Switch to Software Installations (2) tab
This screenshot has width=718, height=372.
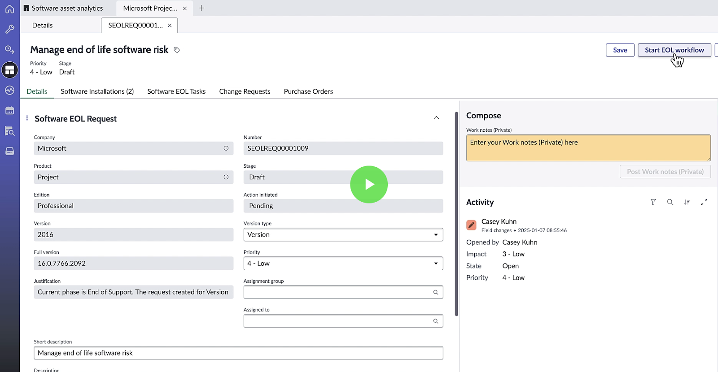tap(97, 91)
